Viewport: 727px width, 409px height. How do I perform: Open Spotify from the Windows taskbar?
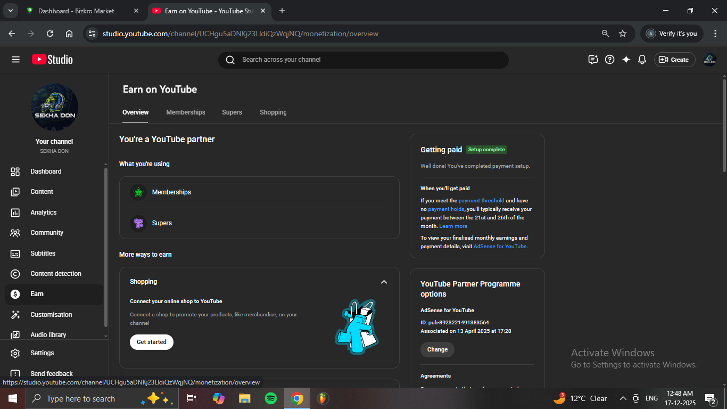pos(271,398)
